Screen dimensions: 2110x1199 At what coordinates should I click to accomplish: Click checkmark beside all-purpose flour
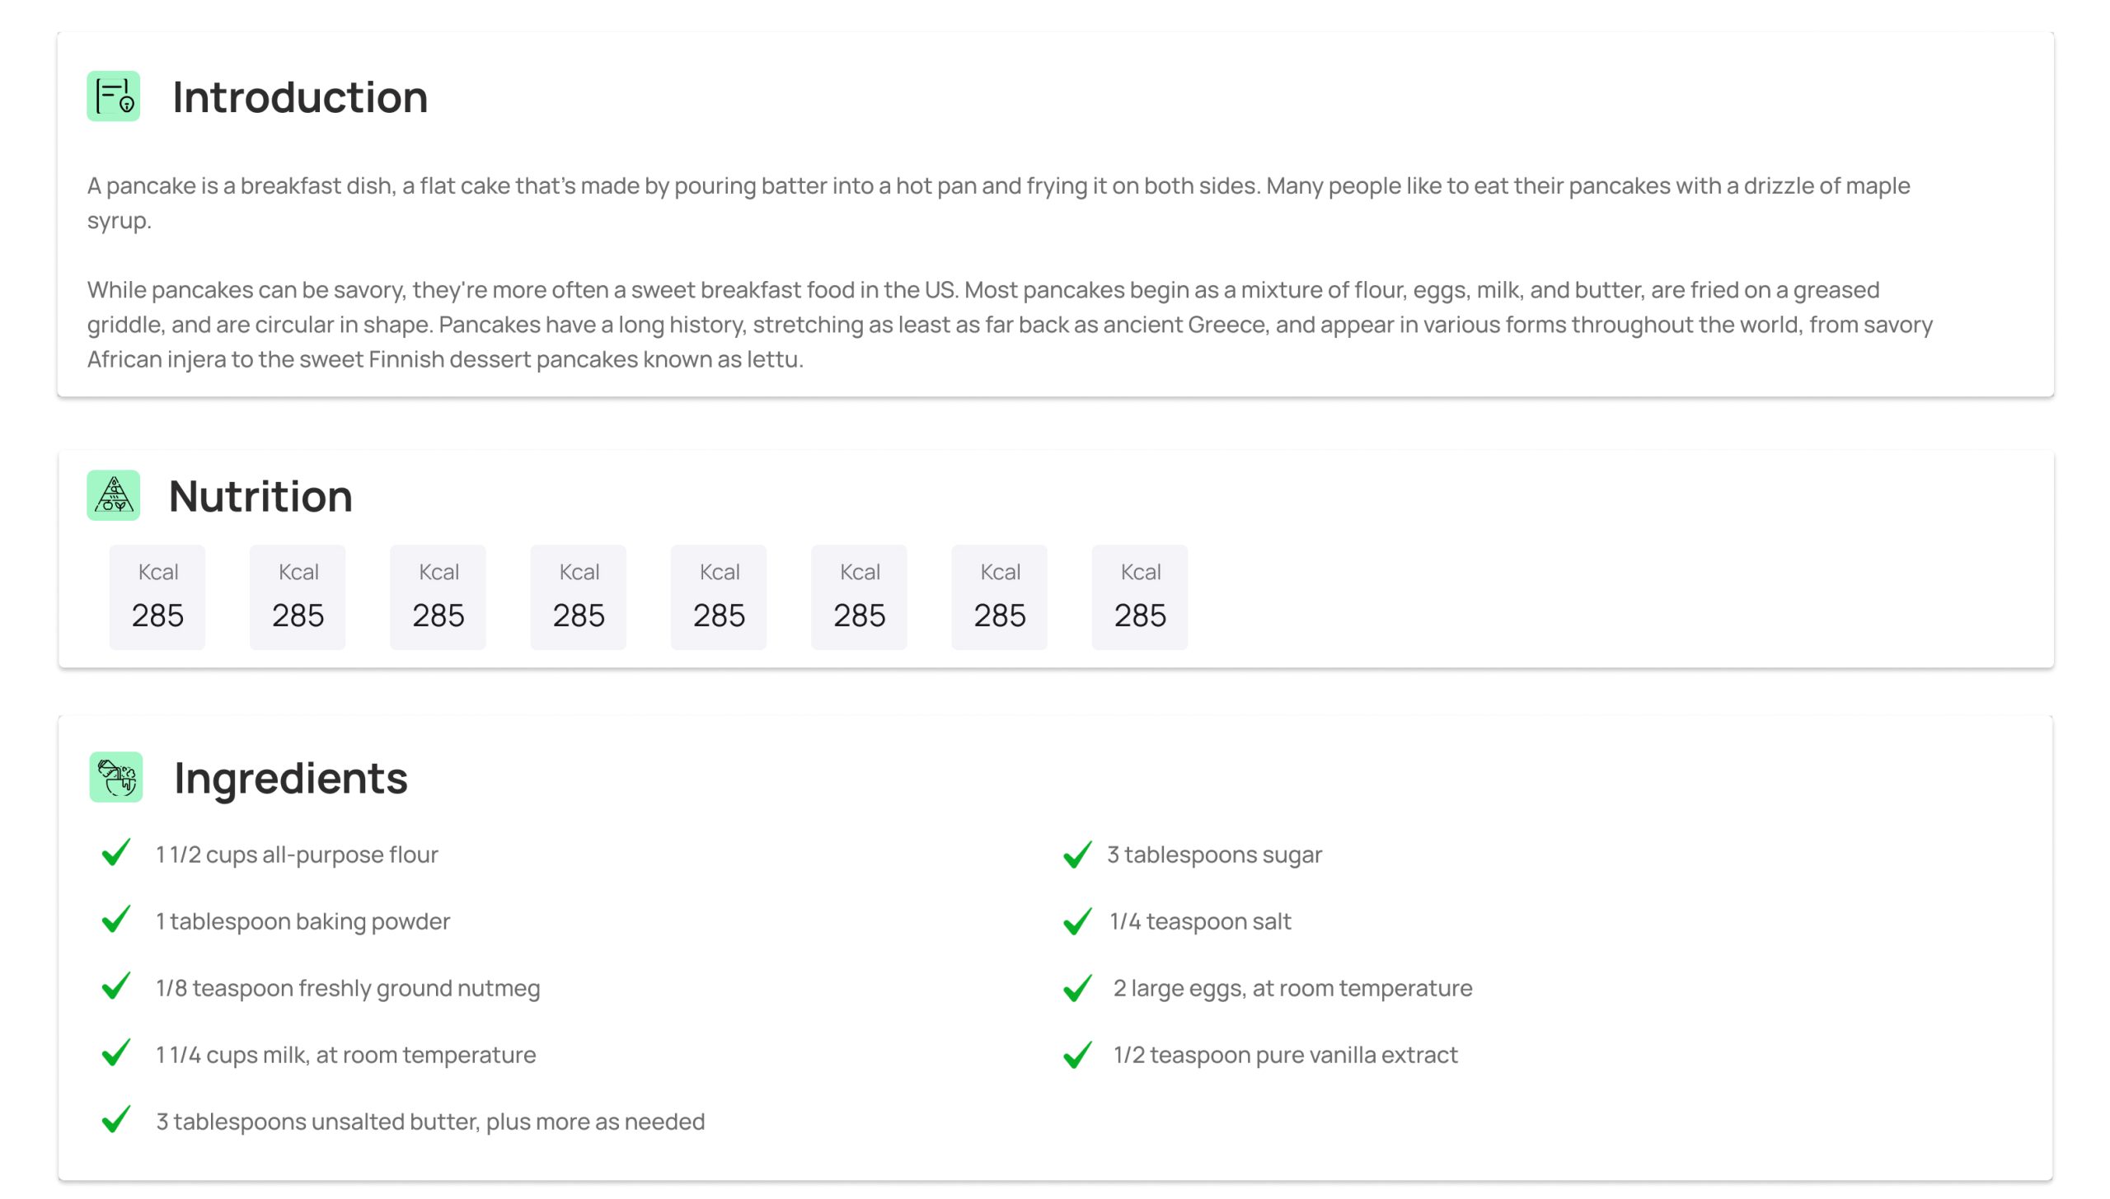point(116,853)
